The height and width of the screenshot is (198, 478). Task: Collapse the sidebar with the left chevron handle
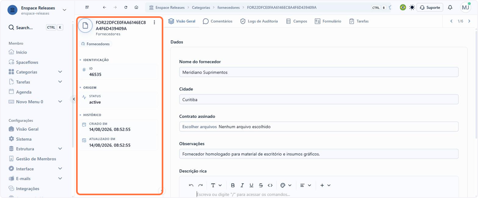coord(74,99)
